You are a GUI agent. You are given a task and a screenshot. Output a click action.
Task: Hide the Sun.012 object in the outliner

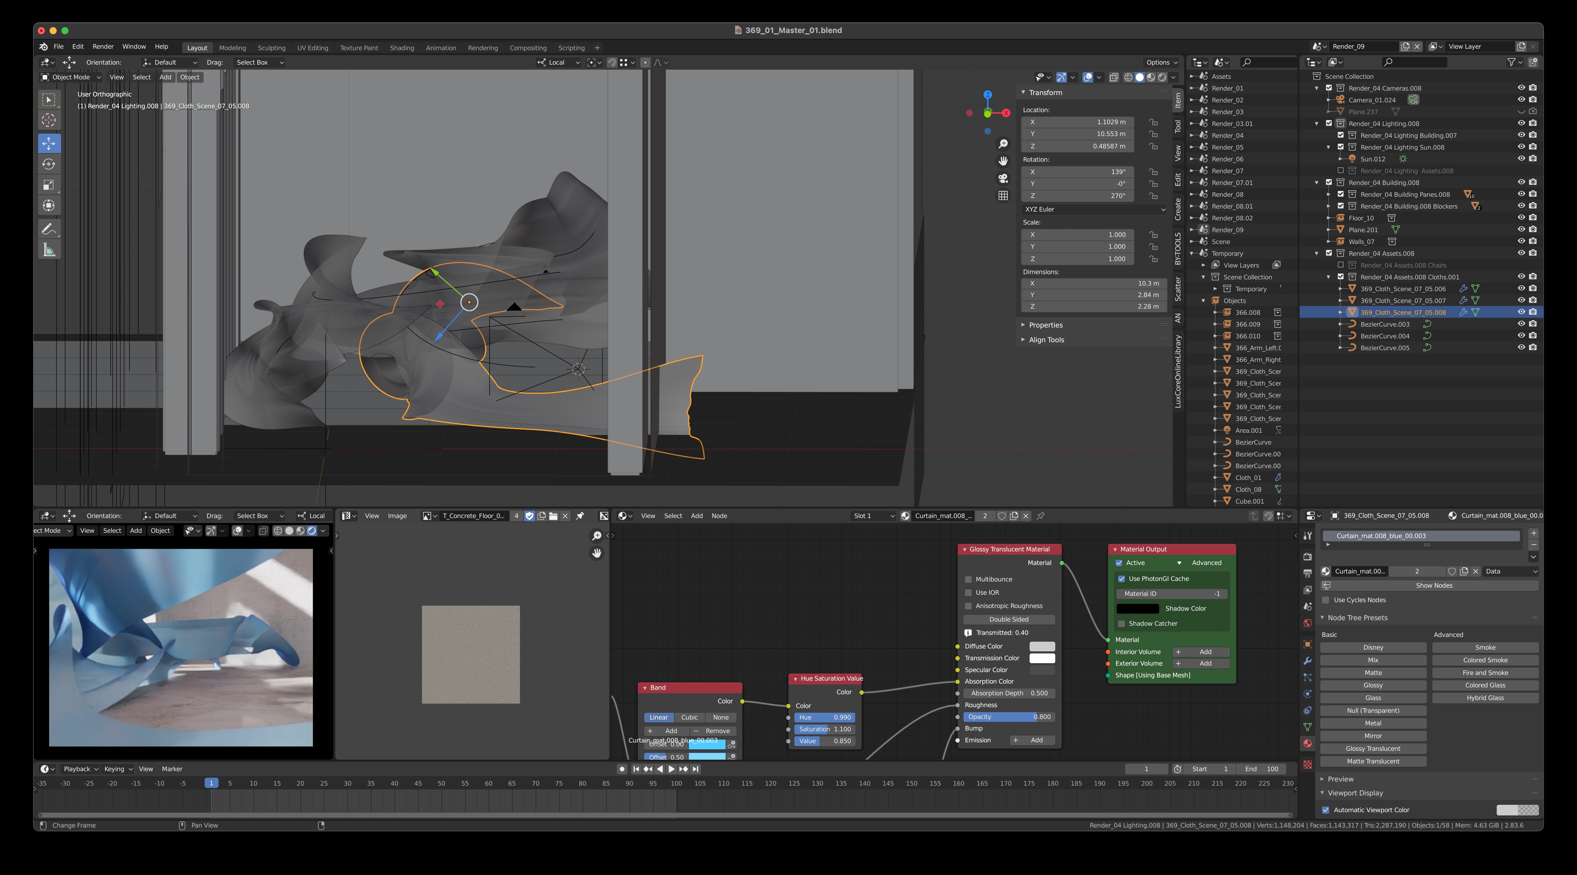point(1521,158)
